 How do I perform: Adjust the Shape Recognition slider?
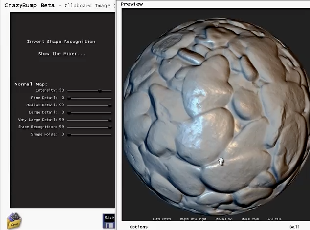89,127
